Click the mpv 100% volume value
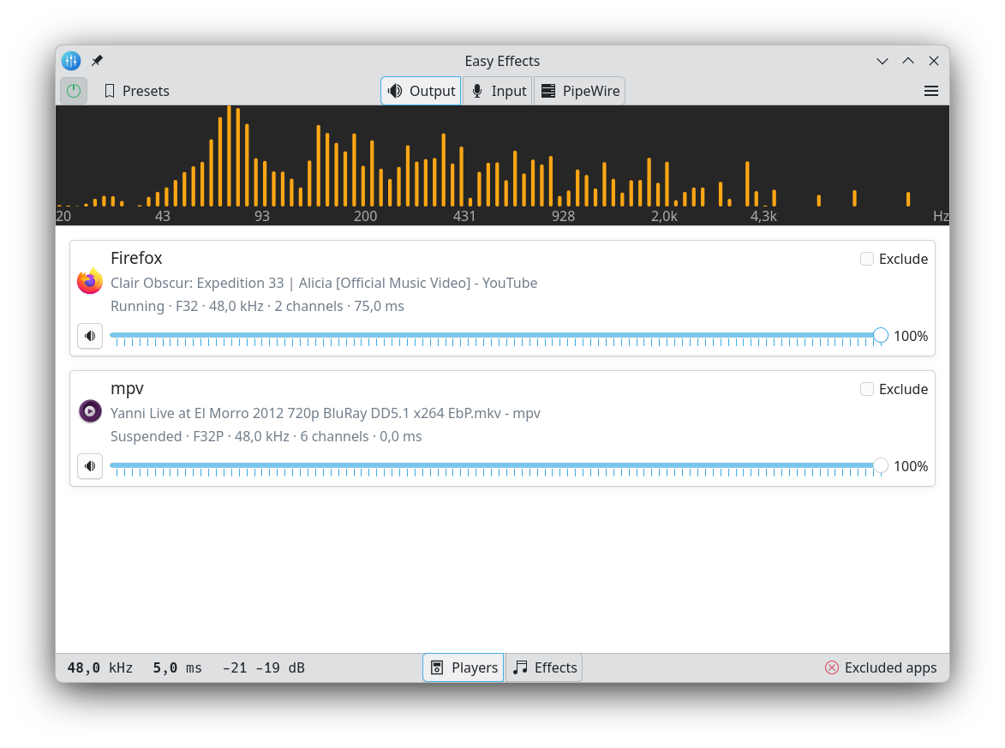 (x=911, y=466)
